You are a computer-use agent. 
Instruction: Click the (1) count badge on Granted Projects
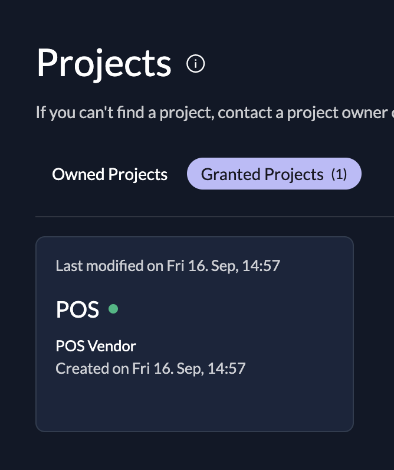click(339, 175)
